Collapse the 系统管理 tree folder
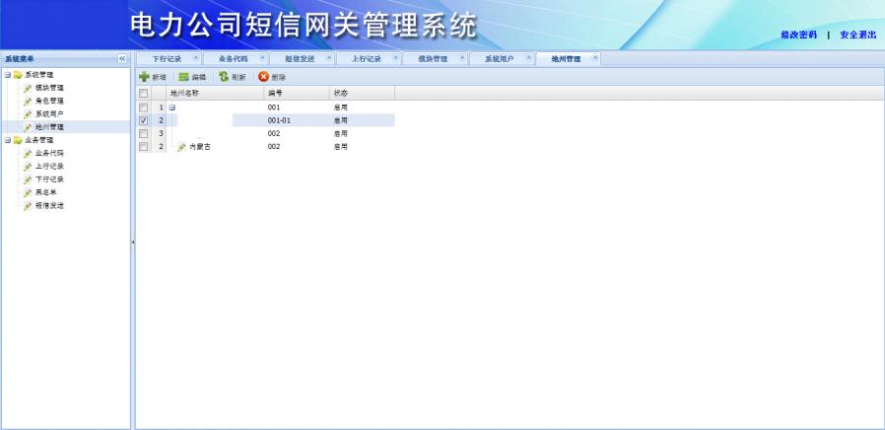The height and width of the screenshot is (430, 885). tap(7, 75)
